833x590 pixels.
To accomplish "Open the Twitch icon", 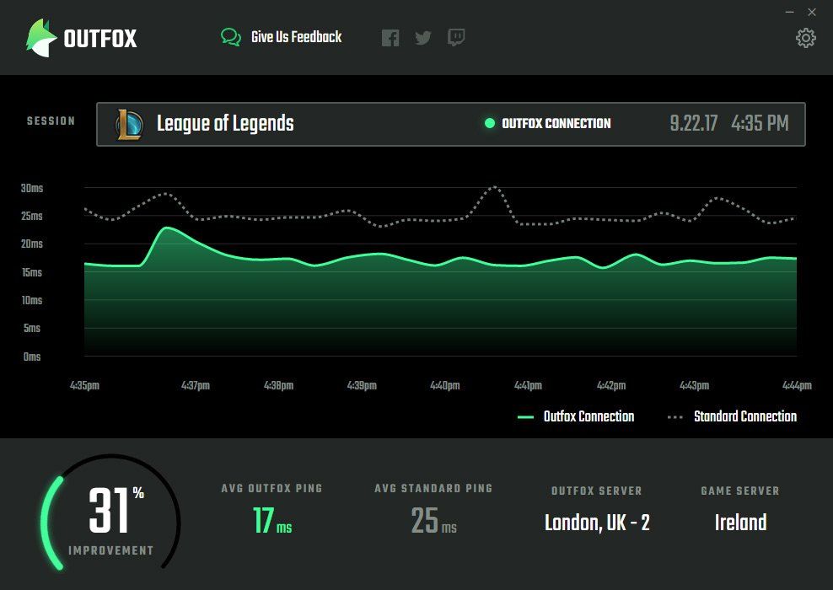I will tap(455, 37).
